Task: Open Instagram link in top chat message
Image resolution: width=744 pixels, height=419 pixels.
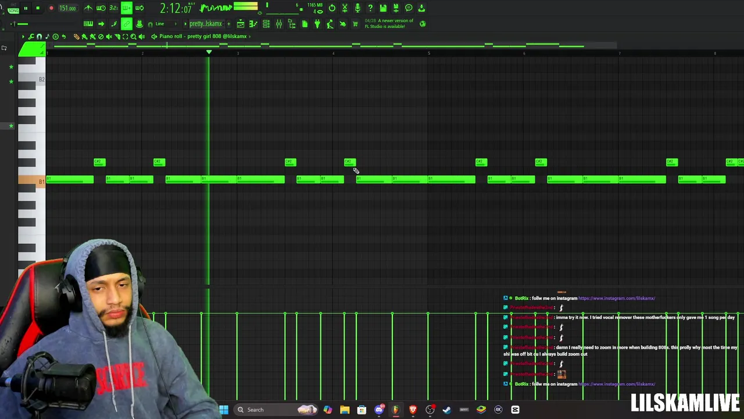Action: (617, 298)
